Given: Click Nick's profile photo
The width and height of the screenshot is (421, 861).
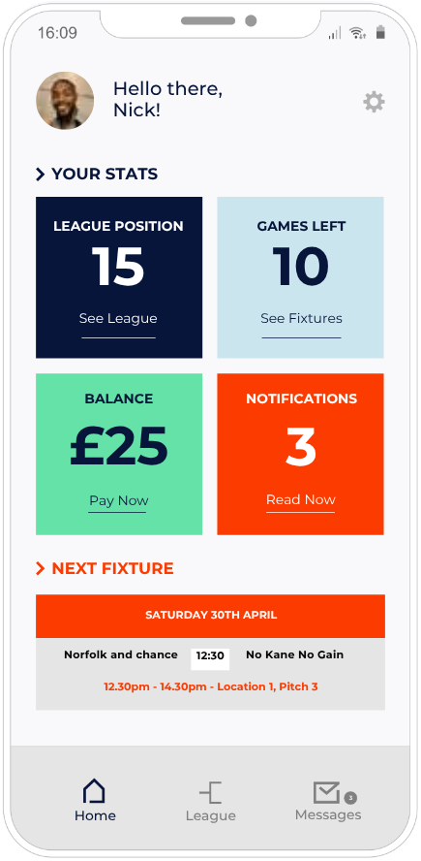Looking at the screenshot, I should point(65,101).
